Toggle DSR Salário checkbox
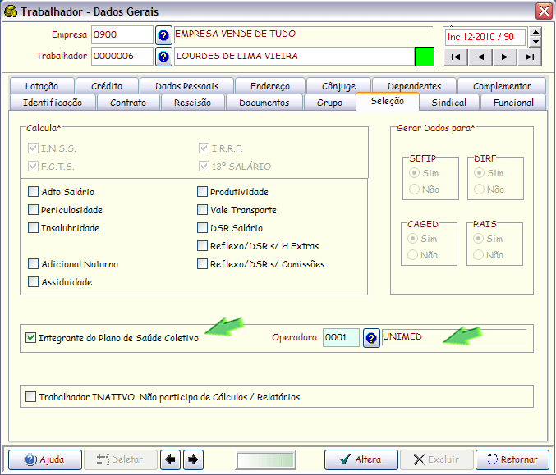Viewport: 556px width, 475px height. coord(202,228)
